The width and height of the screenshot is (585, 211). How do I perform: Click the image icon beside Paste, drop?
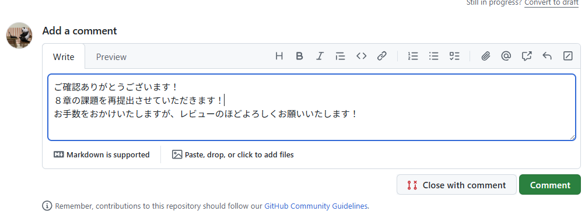point(177,154)
